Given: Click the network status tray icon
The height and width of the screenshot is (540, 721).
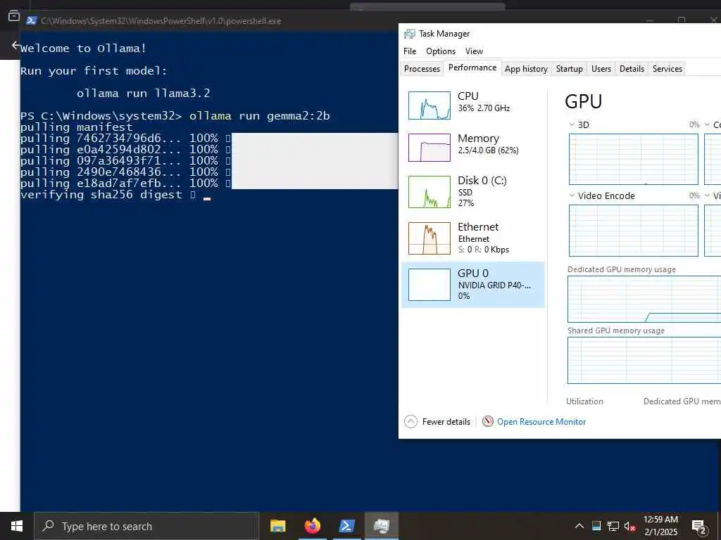Looking at the screenshot, I should point(613,526).
